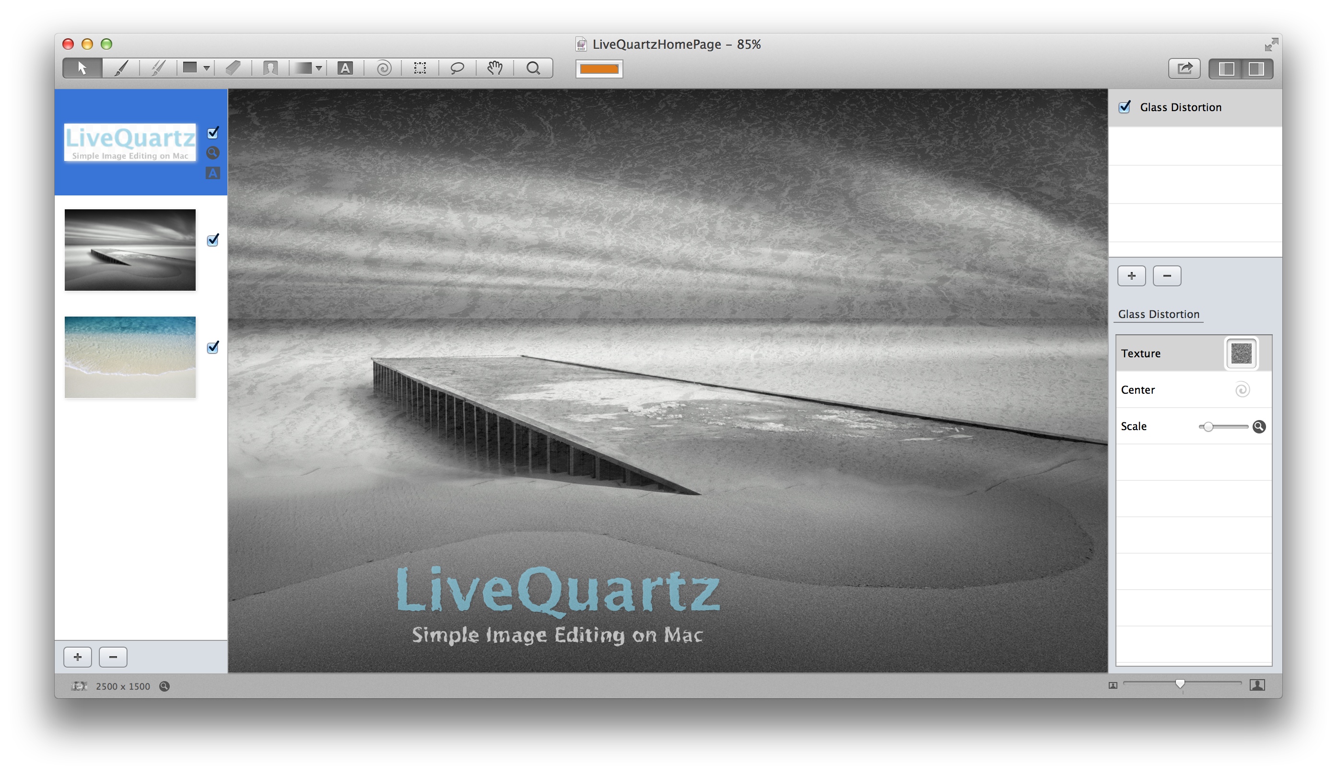
Task: Select Glass Distortion filter row
Action: coord(1196,108)
